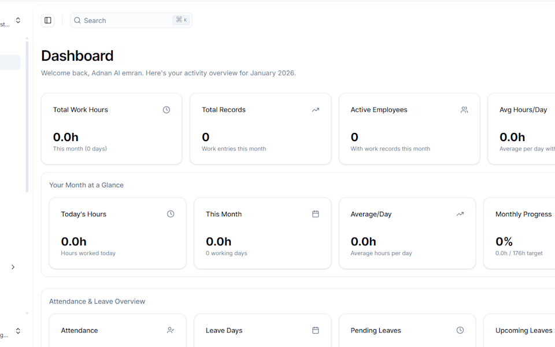Click the Attendance card label
This screenshot has width=555, height=347.
tap(79, 330)
